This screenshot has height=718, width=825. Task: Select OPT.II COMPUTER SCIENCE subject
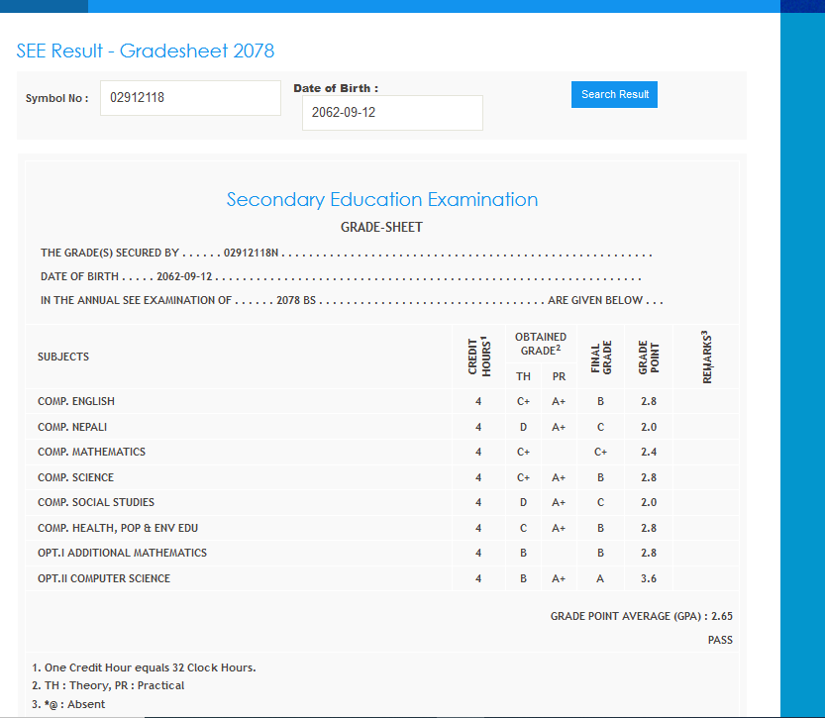tap(104, 578)
